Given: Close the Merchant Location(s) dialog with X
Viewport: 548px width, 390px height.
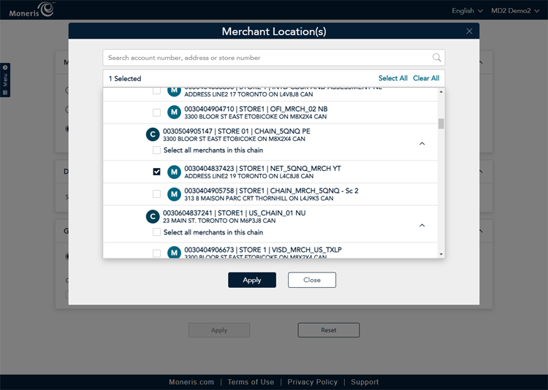Looking at the screenshot, I should point(469,31).
